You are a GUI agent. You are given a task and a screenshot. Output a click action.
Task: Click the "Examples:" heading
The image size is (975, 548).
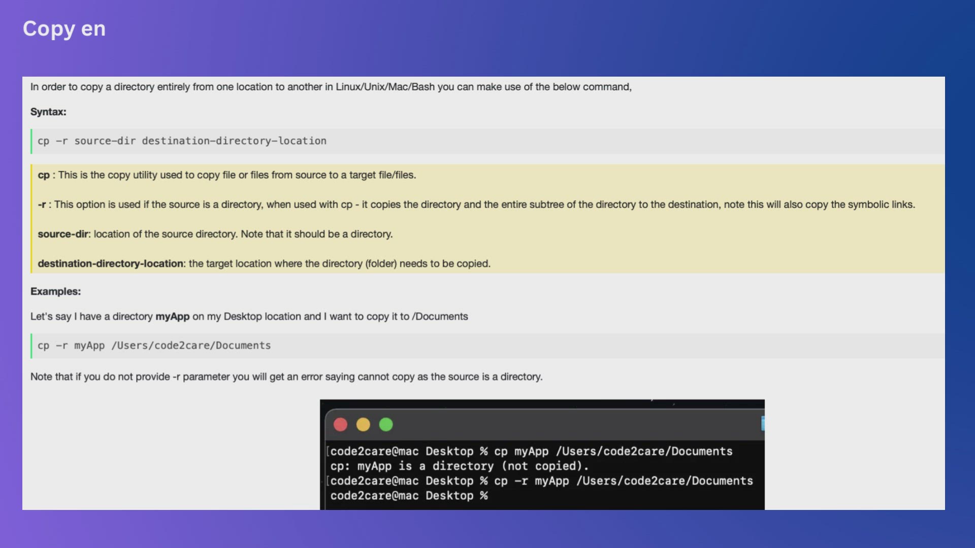tap(55, 291)
